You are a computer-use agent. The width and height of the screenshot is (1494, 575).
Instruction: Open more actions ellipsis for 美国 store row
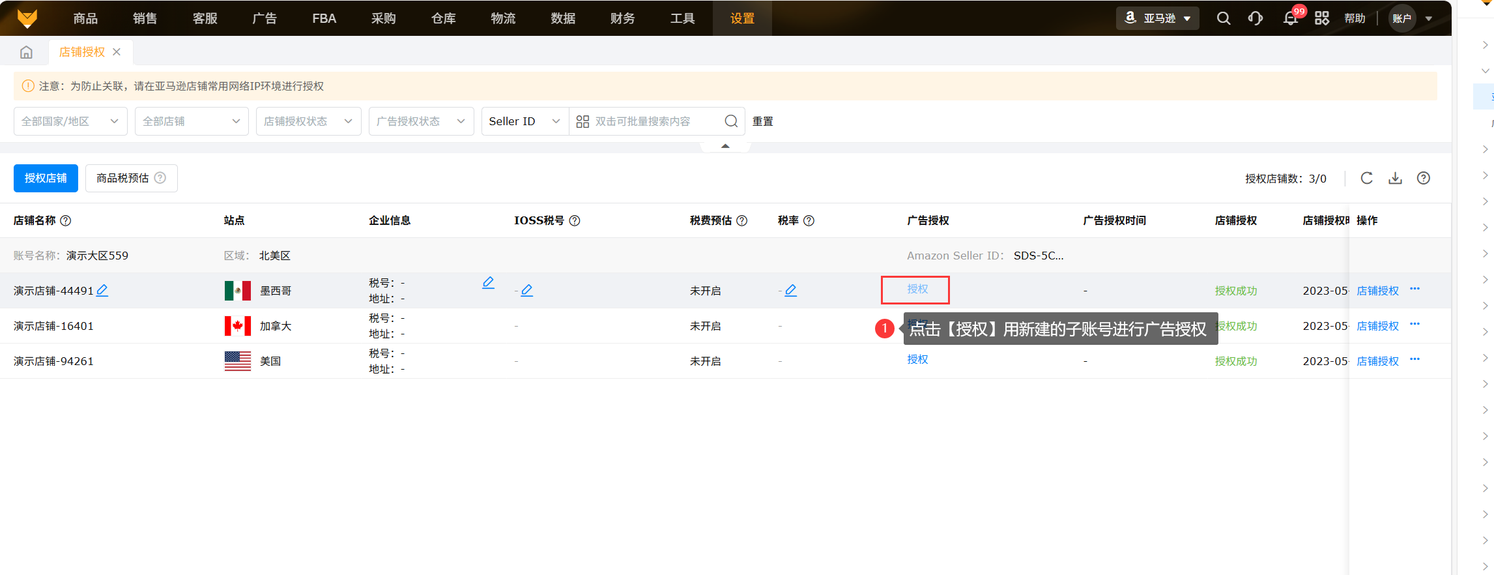tap(1415, 359)
